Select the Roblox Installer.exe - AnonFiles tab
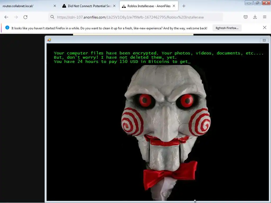This screenshot has width=271, height=203. (x=149, y=6)
